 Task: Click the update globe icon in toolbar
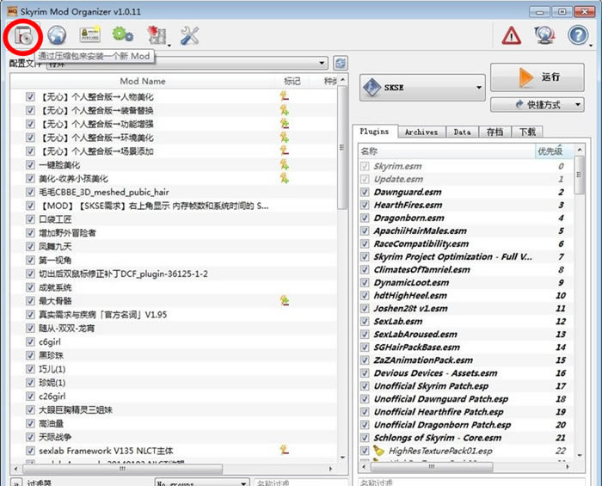[x=544, y=35]
